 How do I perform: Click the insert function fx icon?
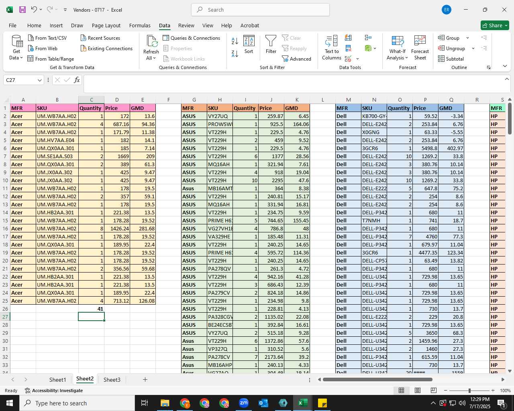pos(77,80)
